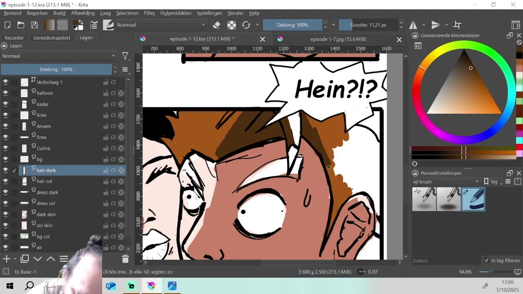Open layer panel options hamburger menu
Viewport: 523px width, 294px height.
(x=125, y=69)
